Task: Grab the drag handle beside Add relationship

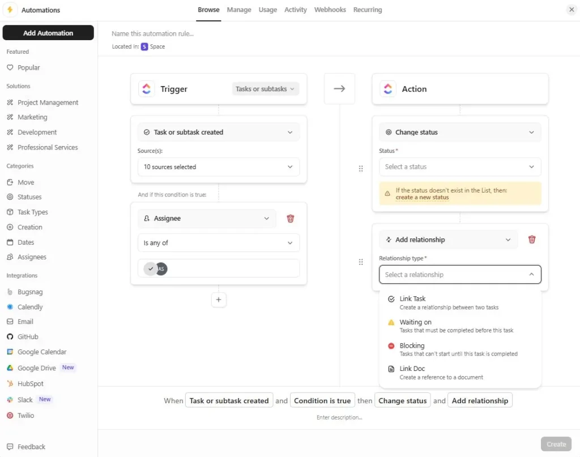Action: point(361,262)
